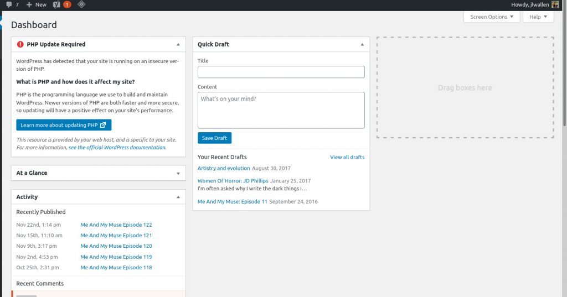567x297 pixels.
Task: Click the PHP Update Required panel title
Action: coord(56,44)
